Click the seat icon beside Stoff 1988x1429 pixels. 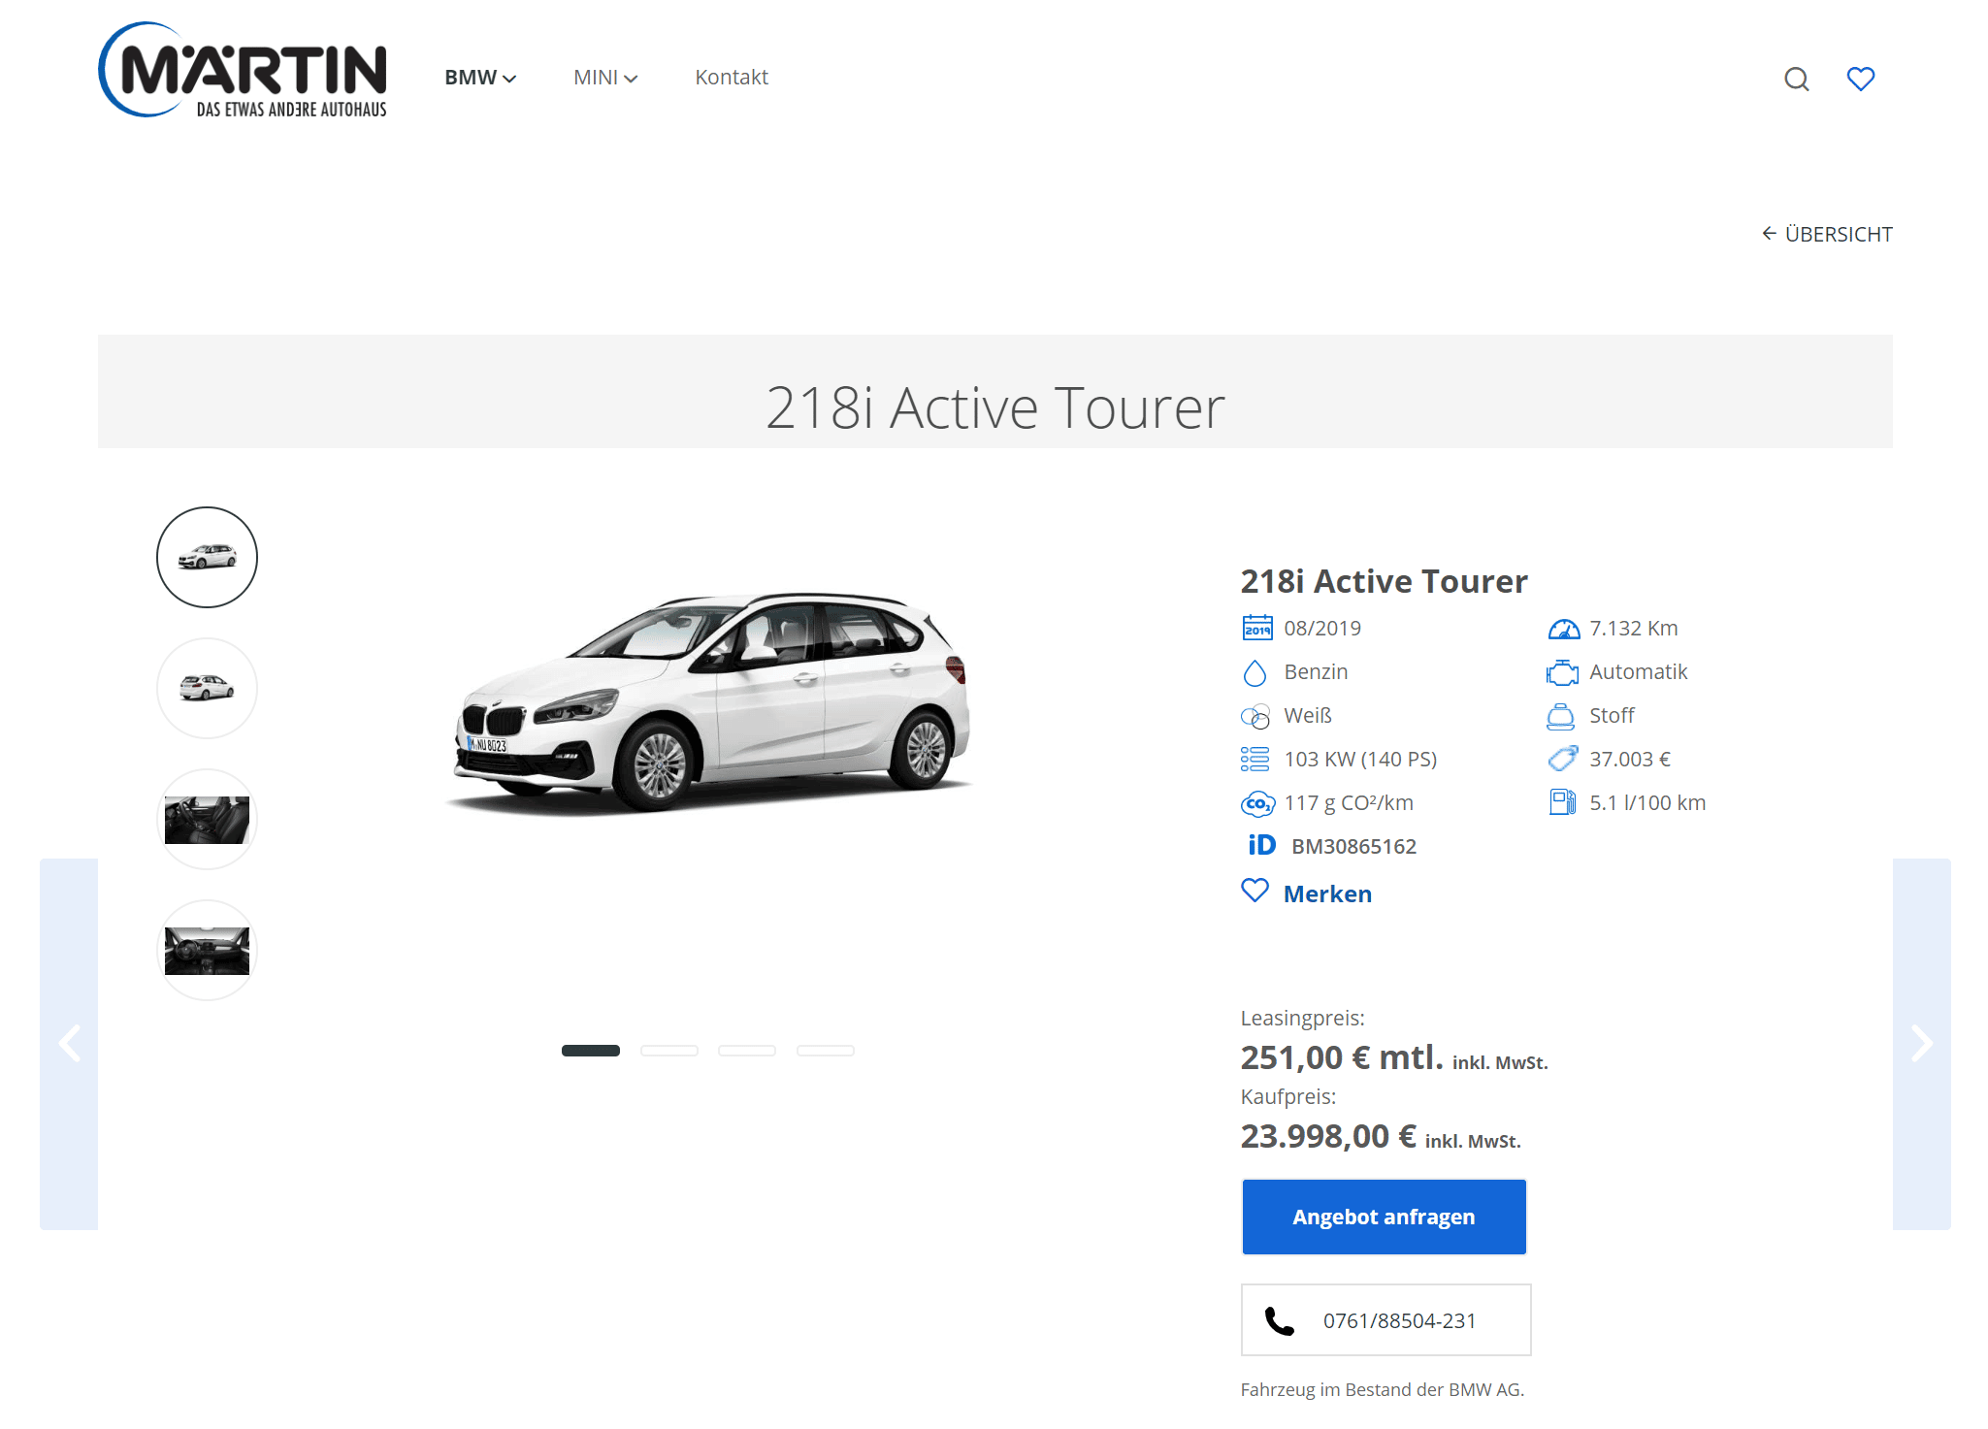1560,716
